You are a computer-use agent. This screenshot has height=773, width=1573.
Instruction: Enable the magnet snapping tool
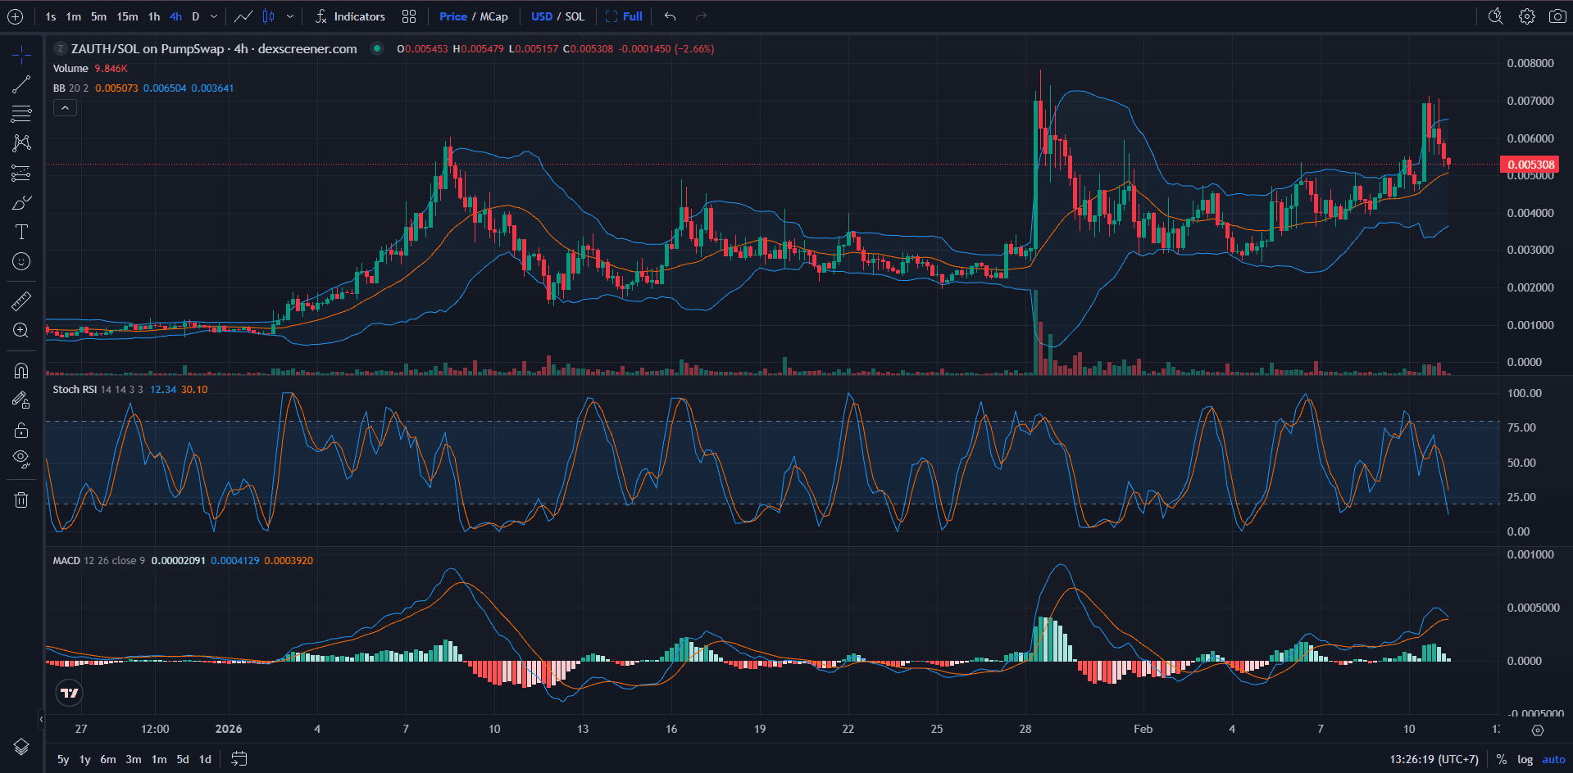coord(20,370)
